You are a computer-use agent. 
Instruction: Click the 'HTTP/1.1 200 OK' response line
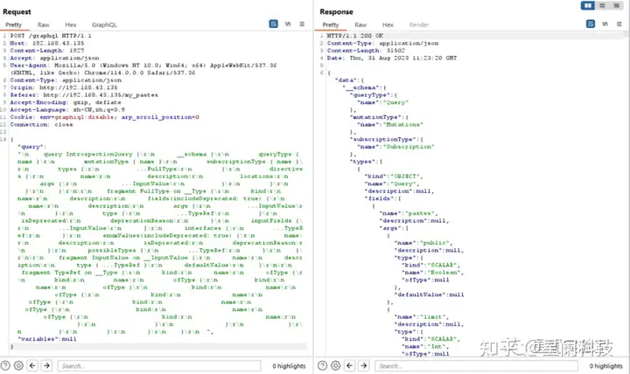click(355, 36)
